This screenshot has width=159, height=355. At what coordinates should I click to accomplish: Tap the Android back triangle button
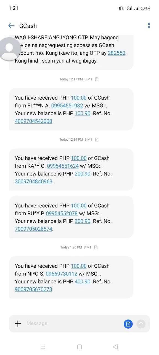click(x=116, y=347)
